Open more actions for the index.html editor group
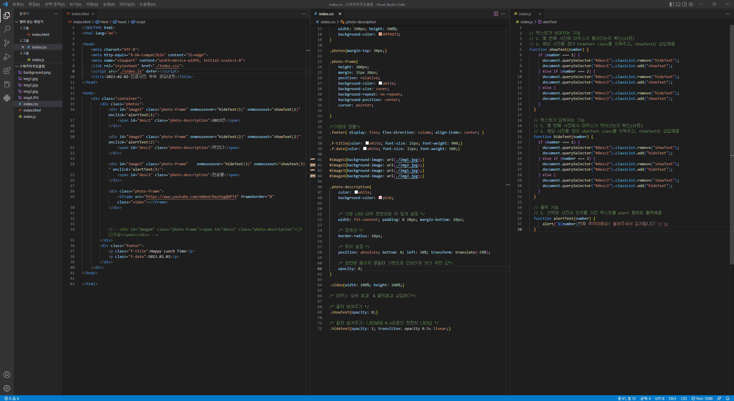The height and width of the screenshot is (401, 734). click(x=303, y=14)
